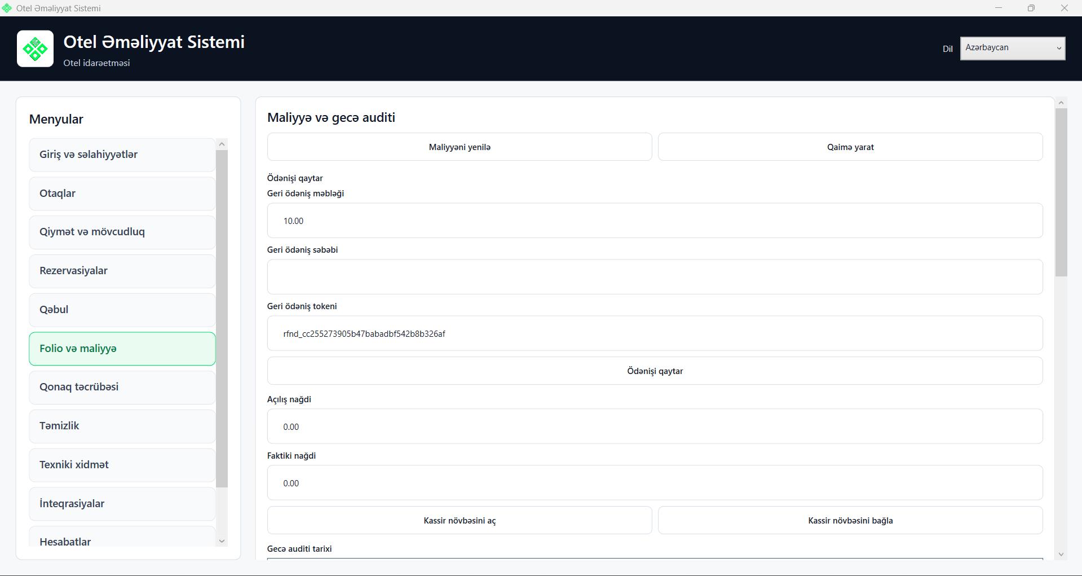The height and width of the screenshot is (576, 1082).
Task: Open Qonaq təcrübəsi menu
Action: tap(122, 387)
